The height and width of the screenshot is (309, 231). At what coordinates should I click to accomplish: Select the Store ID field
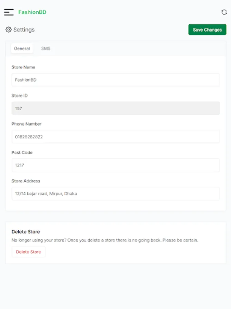point(116,108)
